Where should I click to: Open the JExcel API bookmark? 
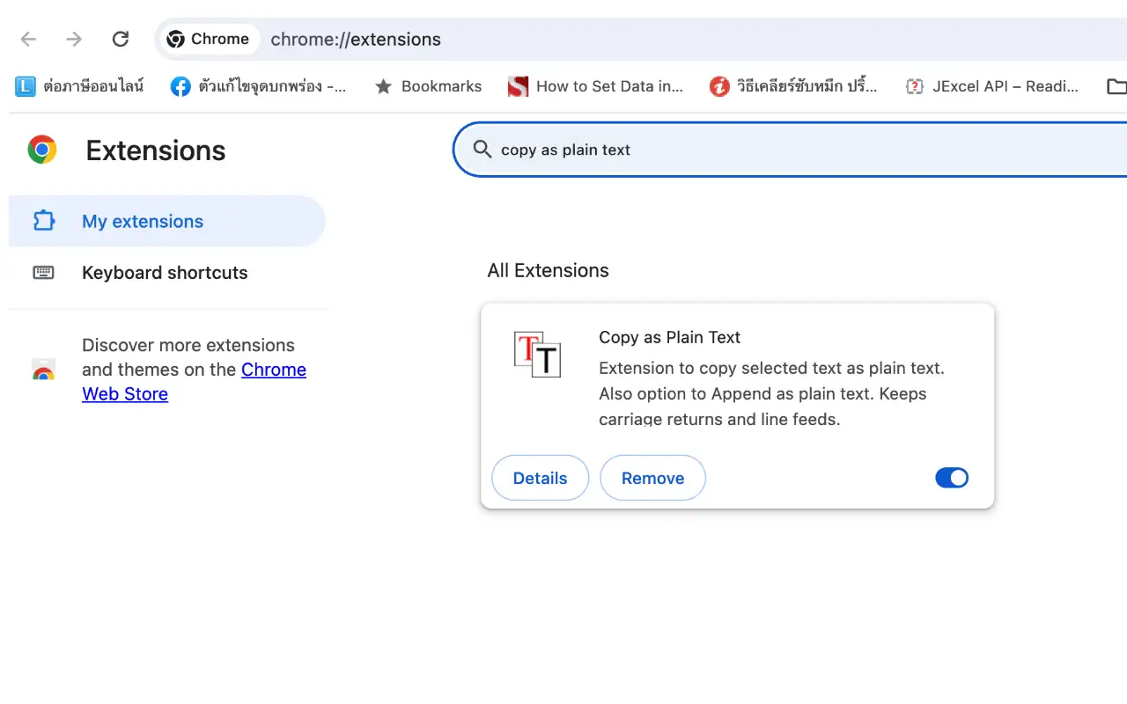[992, 86]
